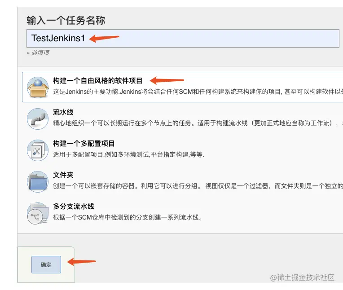Click description 适用于多配置项目
Viewport: 343px width, 290px height.
[128, 154]
